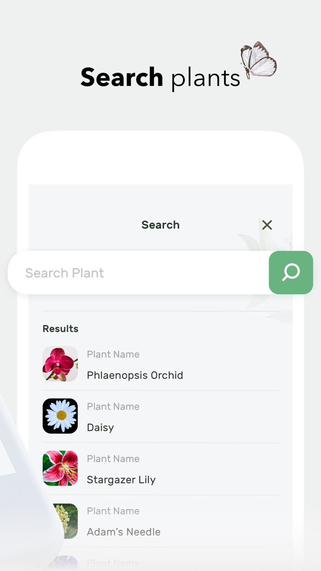
Task: Select the Daisy flower thumbnail
Action: click(x=60, y=416)
